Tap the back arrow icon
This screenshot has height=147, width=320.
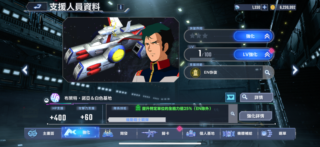click(x=37, y=7)
